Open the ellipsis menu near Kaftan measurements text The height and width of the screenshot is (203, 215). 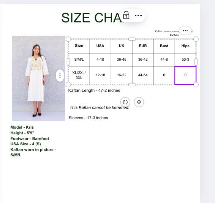[185, 31]
